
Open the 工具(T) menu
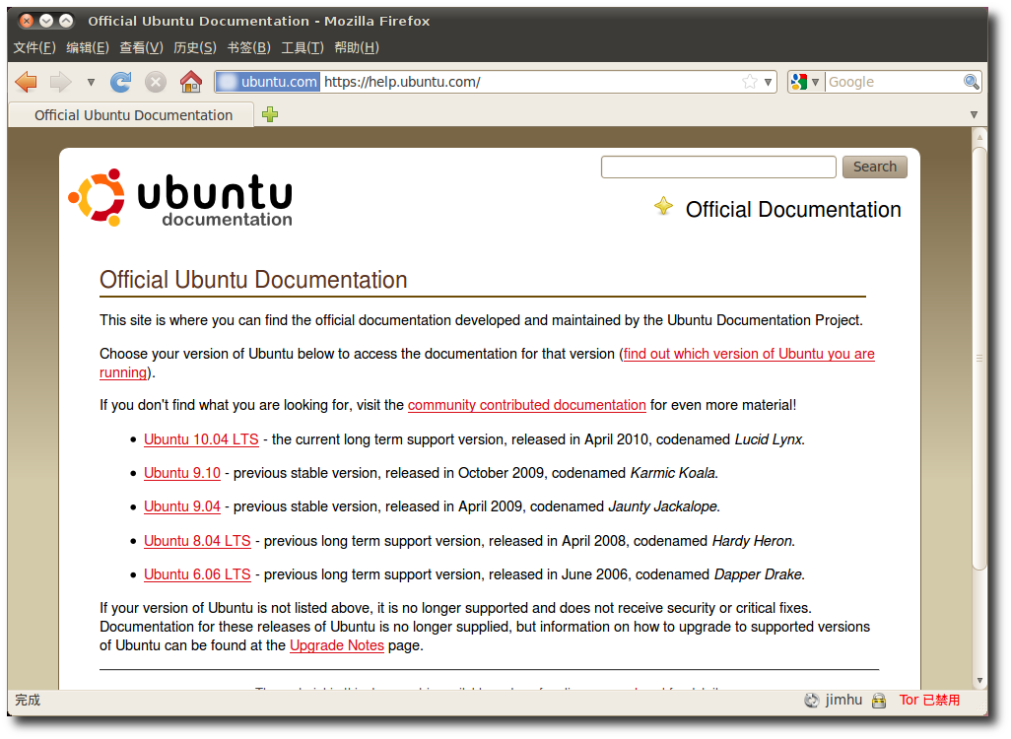[x=303, y=47]
